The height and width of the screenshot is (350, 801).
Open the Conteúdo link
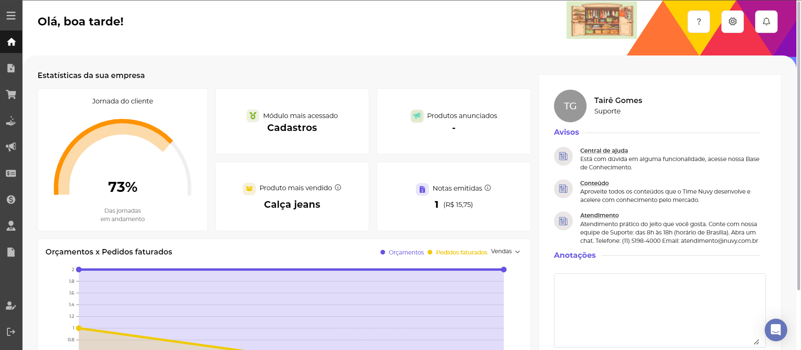pyautogui.click(x=594, y=183)
